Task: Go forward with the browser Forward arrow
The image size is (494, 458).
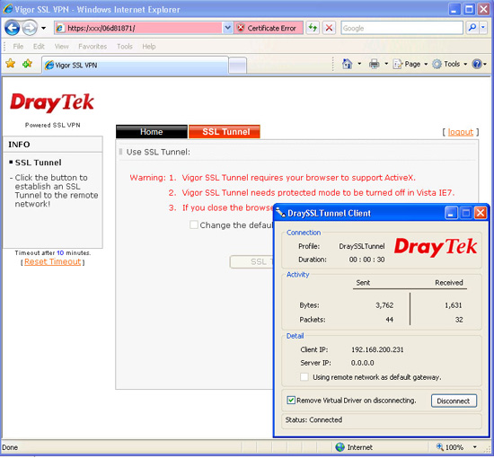Action: pyautogui.click(x=30, y=28)
